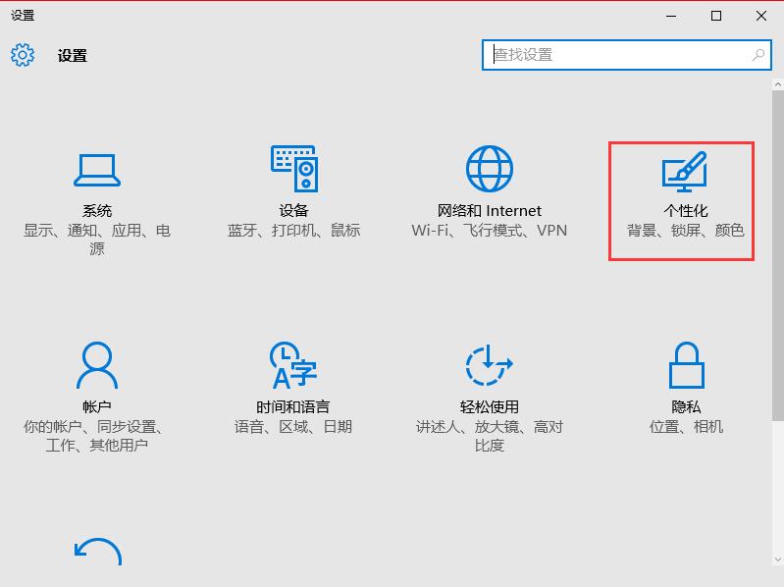Click the 显示、通知、应用、电源 description
Image resolution: width=784 pixels, height=587 pixels.
click(x=97, y=239)
